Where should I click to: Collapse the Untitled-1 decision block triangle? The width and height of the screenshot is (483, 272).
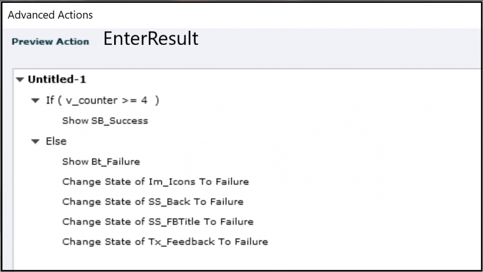[19, 80]
